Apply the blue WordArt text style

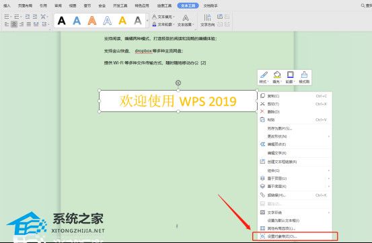(x=77, y=21)
